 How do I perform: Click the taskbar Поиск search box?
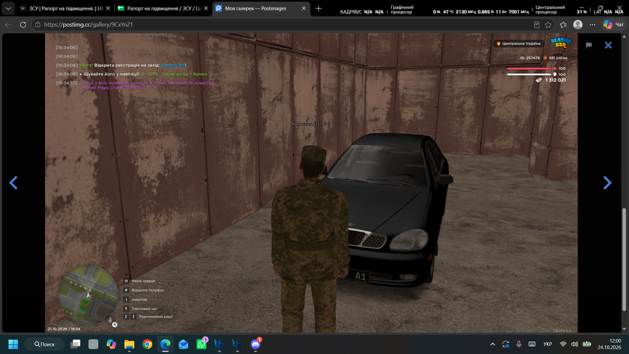click(44, 344)
